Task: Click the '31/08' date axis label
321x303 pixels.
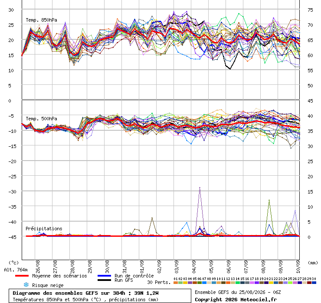Action: [124, 267]
